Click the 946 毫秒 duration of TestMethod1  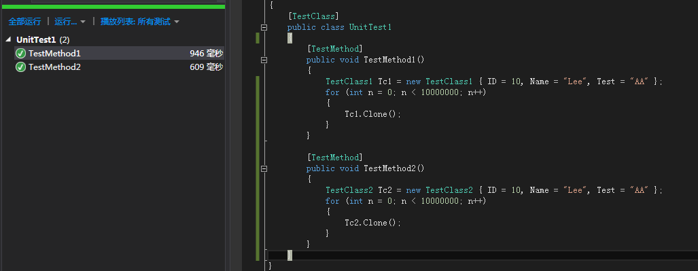[206, 54]
